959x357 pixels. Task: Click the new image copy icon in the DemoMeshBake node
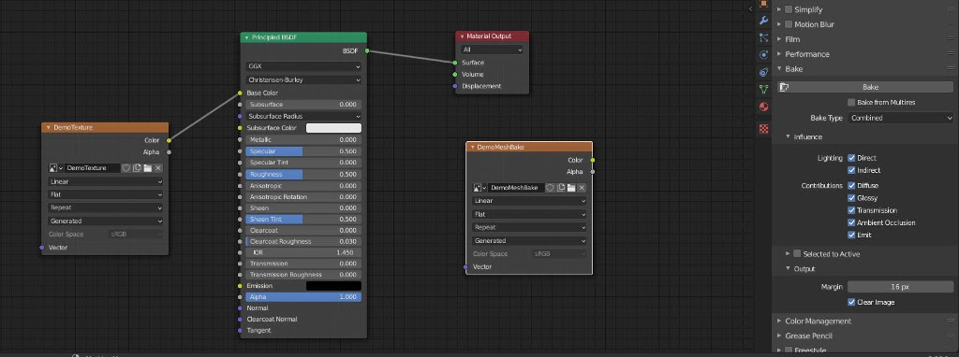pos(561,188)
